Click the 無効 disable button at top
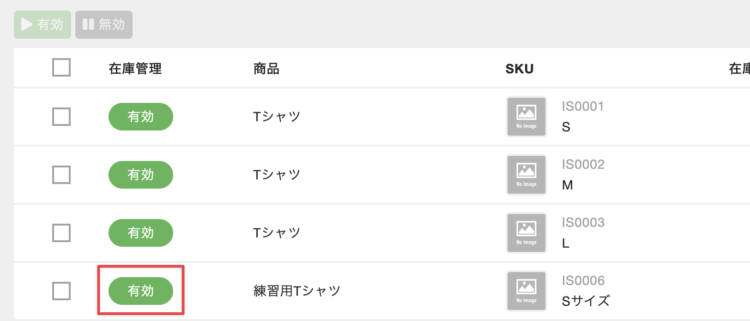This screenshot has width=750, height=321. click(104, 24)
